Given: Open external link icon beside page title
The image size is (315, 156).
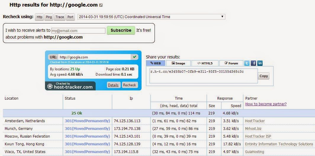Looking at the screenshot, I should (x=101, y=5).
